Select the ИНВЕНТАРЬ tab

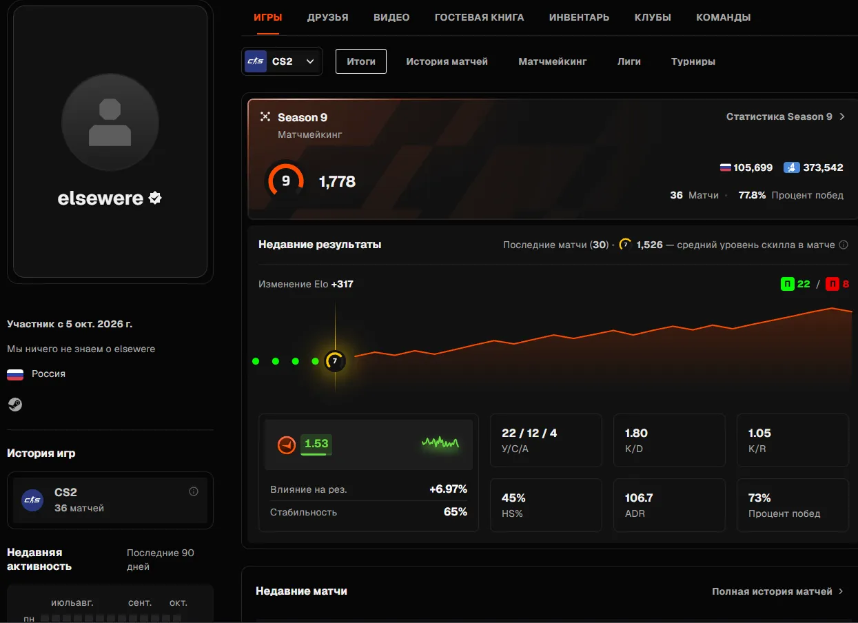579,17
